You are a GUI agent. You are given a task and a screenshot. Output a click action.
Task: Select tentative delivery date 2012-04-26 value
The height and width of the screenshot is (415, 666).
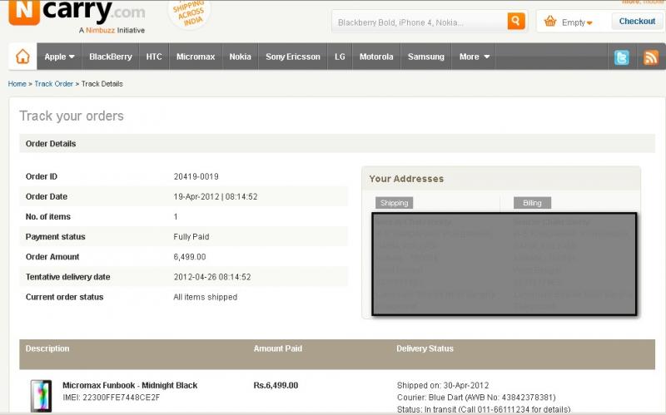pos(212,277)
